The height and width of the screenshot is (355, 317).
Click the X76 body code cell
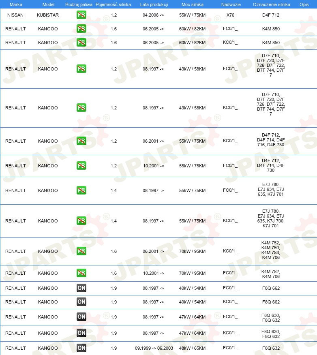231,15
